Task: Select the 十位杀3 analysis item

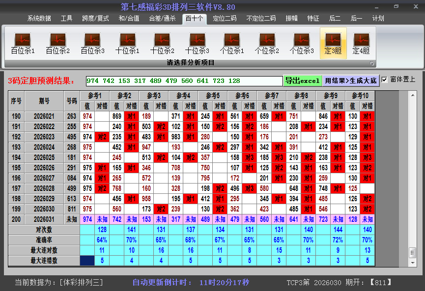Action: pos(197,43)
